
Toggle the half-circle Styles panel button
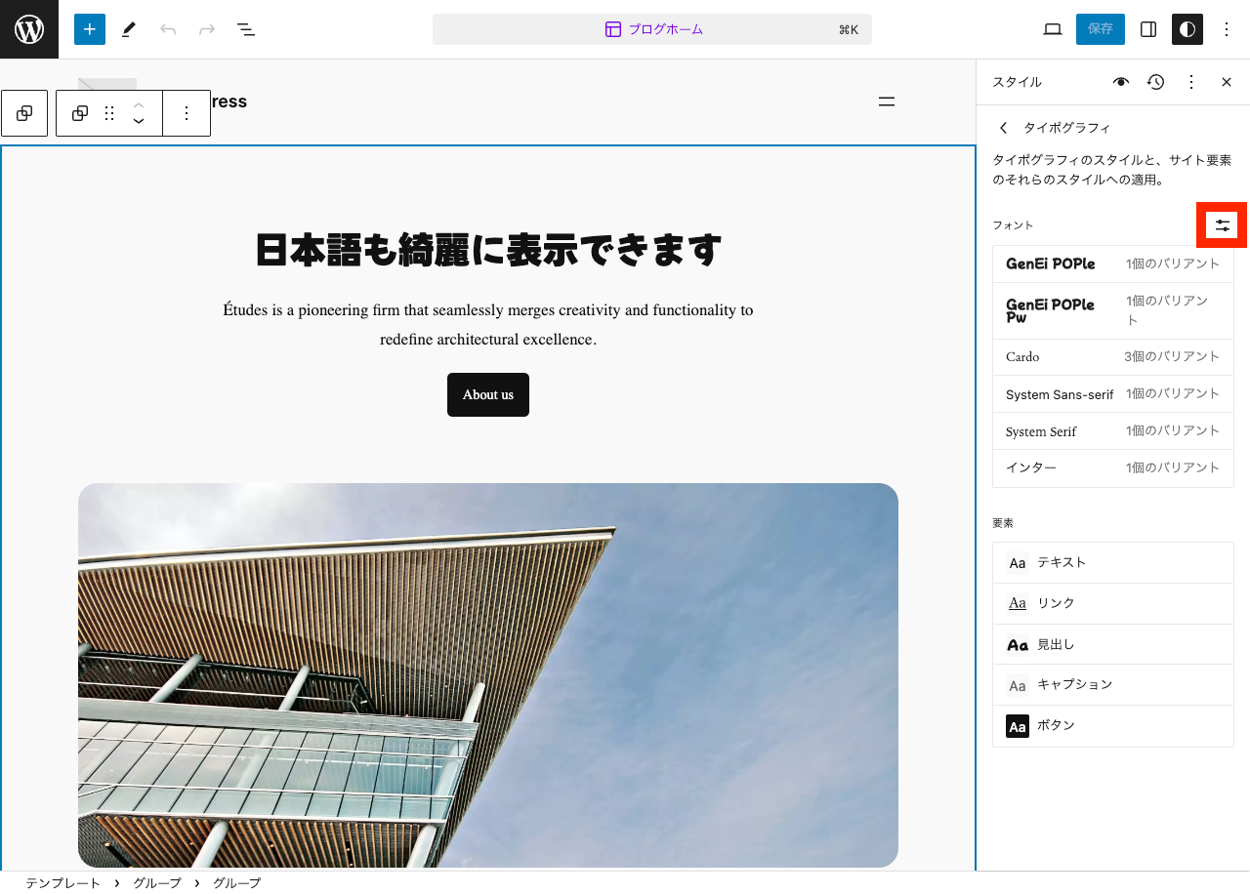pos(1187,29)
